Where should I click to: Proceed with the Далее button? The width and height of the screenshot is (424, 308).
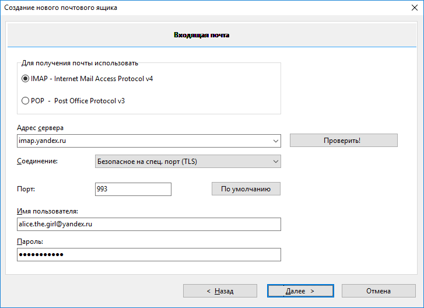[x=300, y=290]
